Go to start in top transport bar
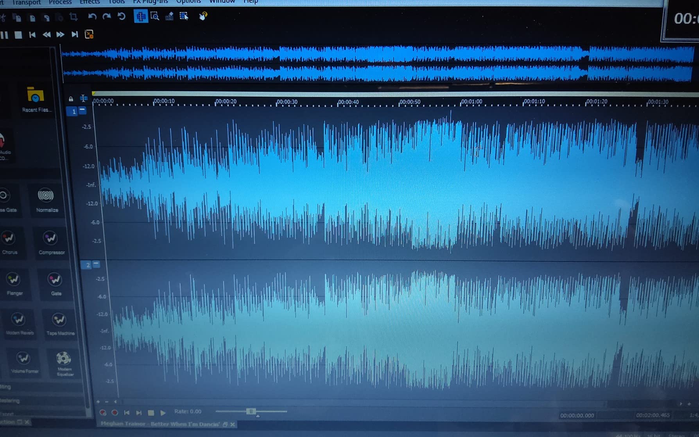The height and width of the screenshot is (437, 699). point(32,35)
